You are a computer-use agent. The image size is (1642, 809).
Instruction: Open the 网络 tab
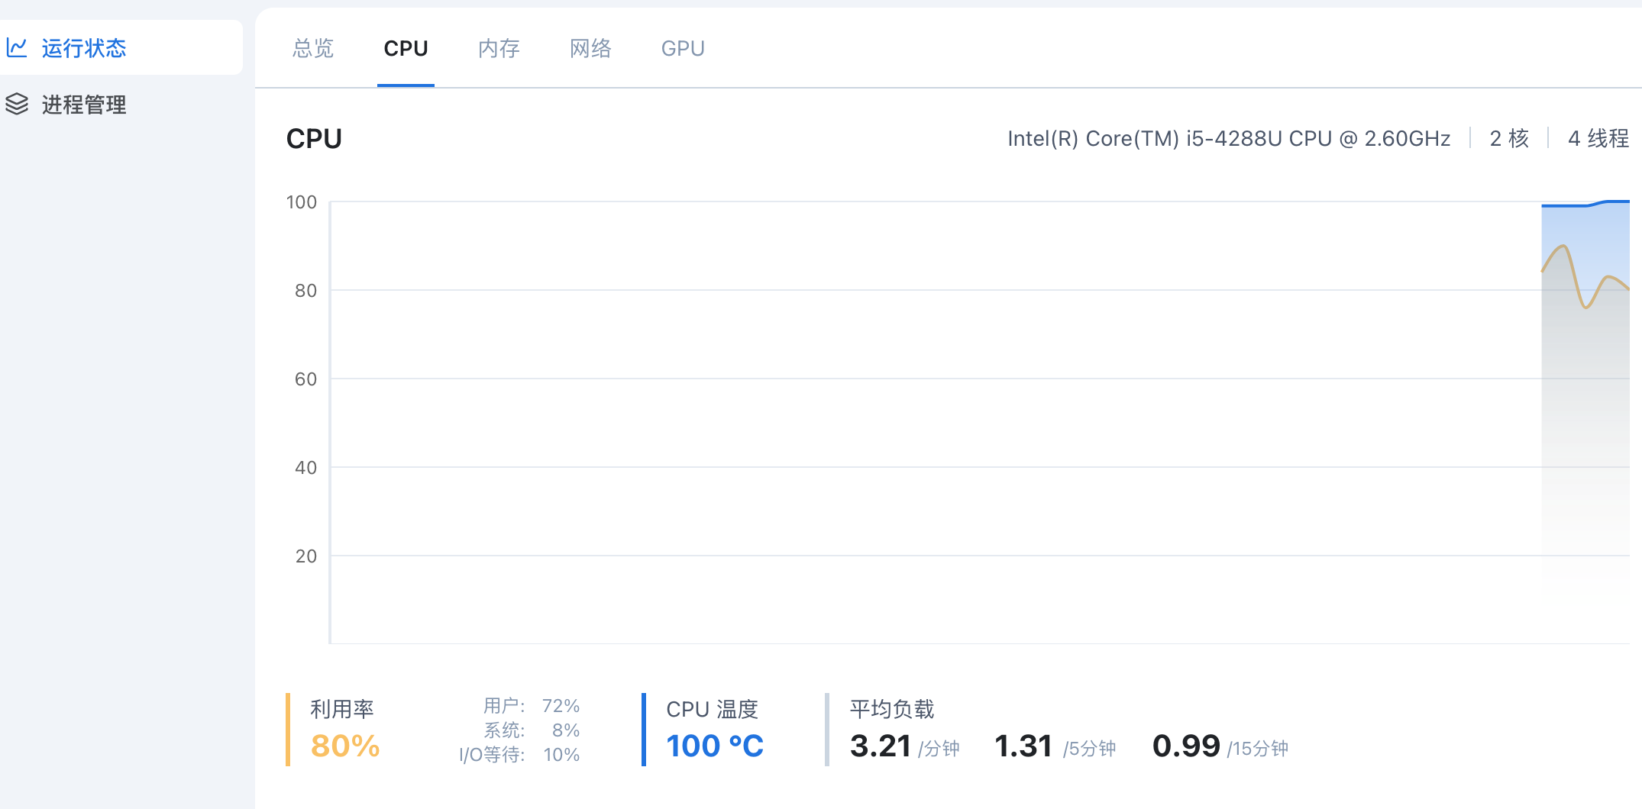590,49
